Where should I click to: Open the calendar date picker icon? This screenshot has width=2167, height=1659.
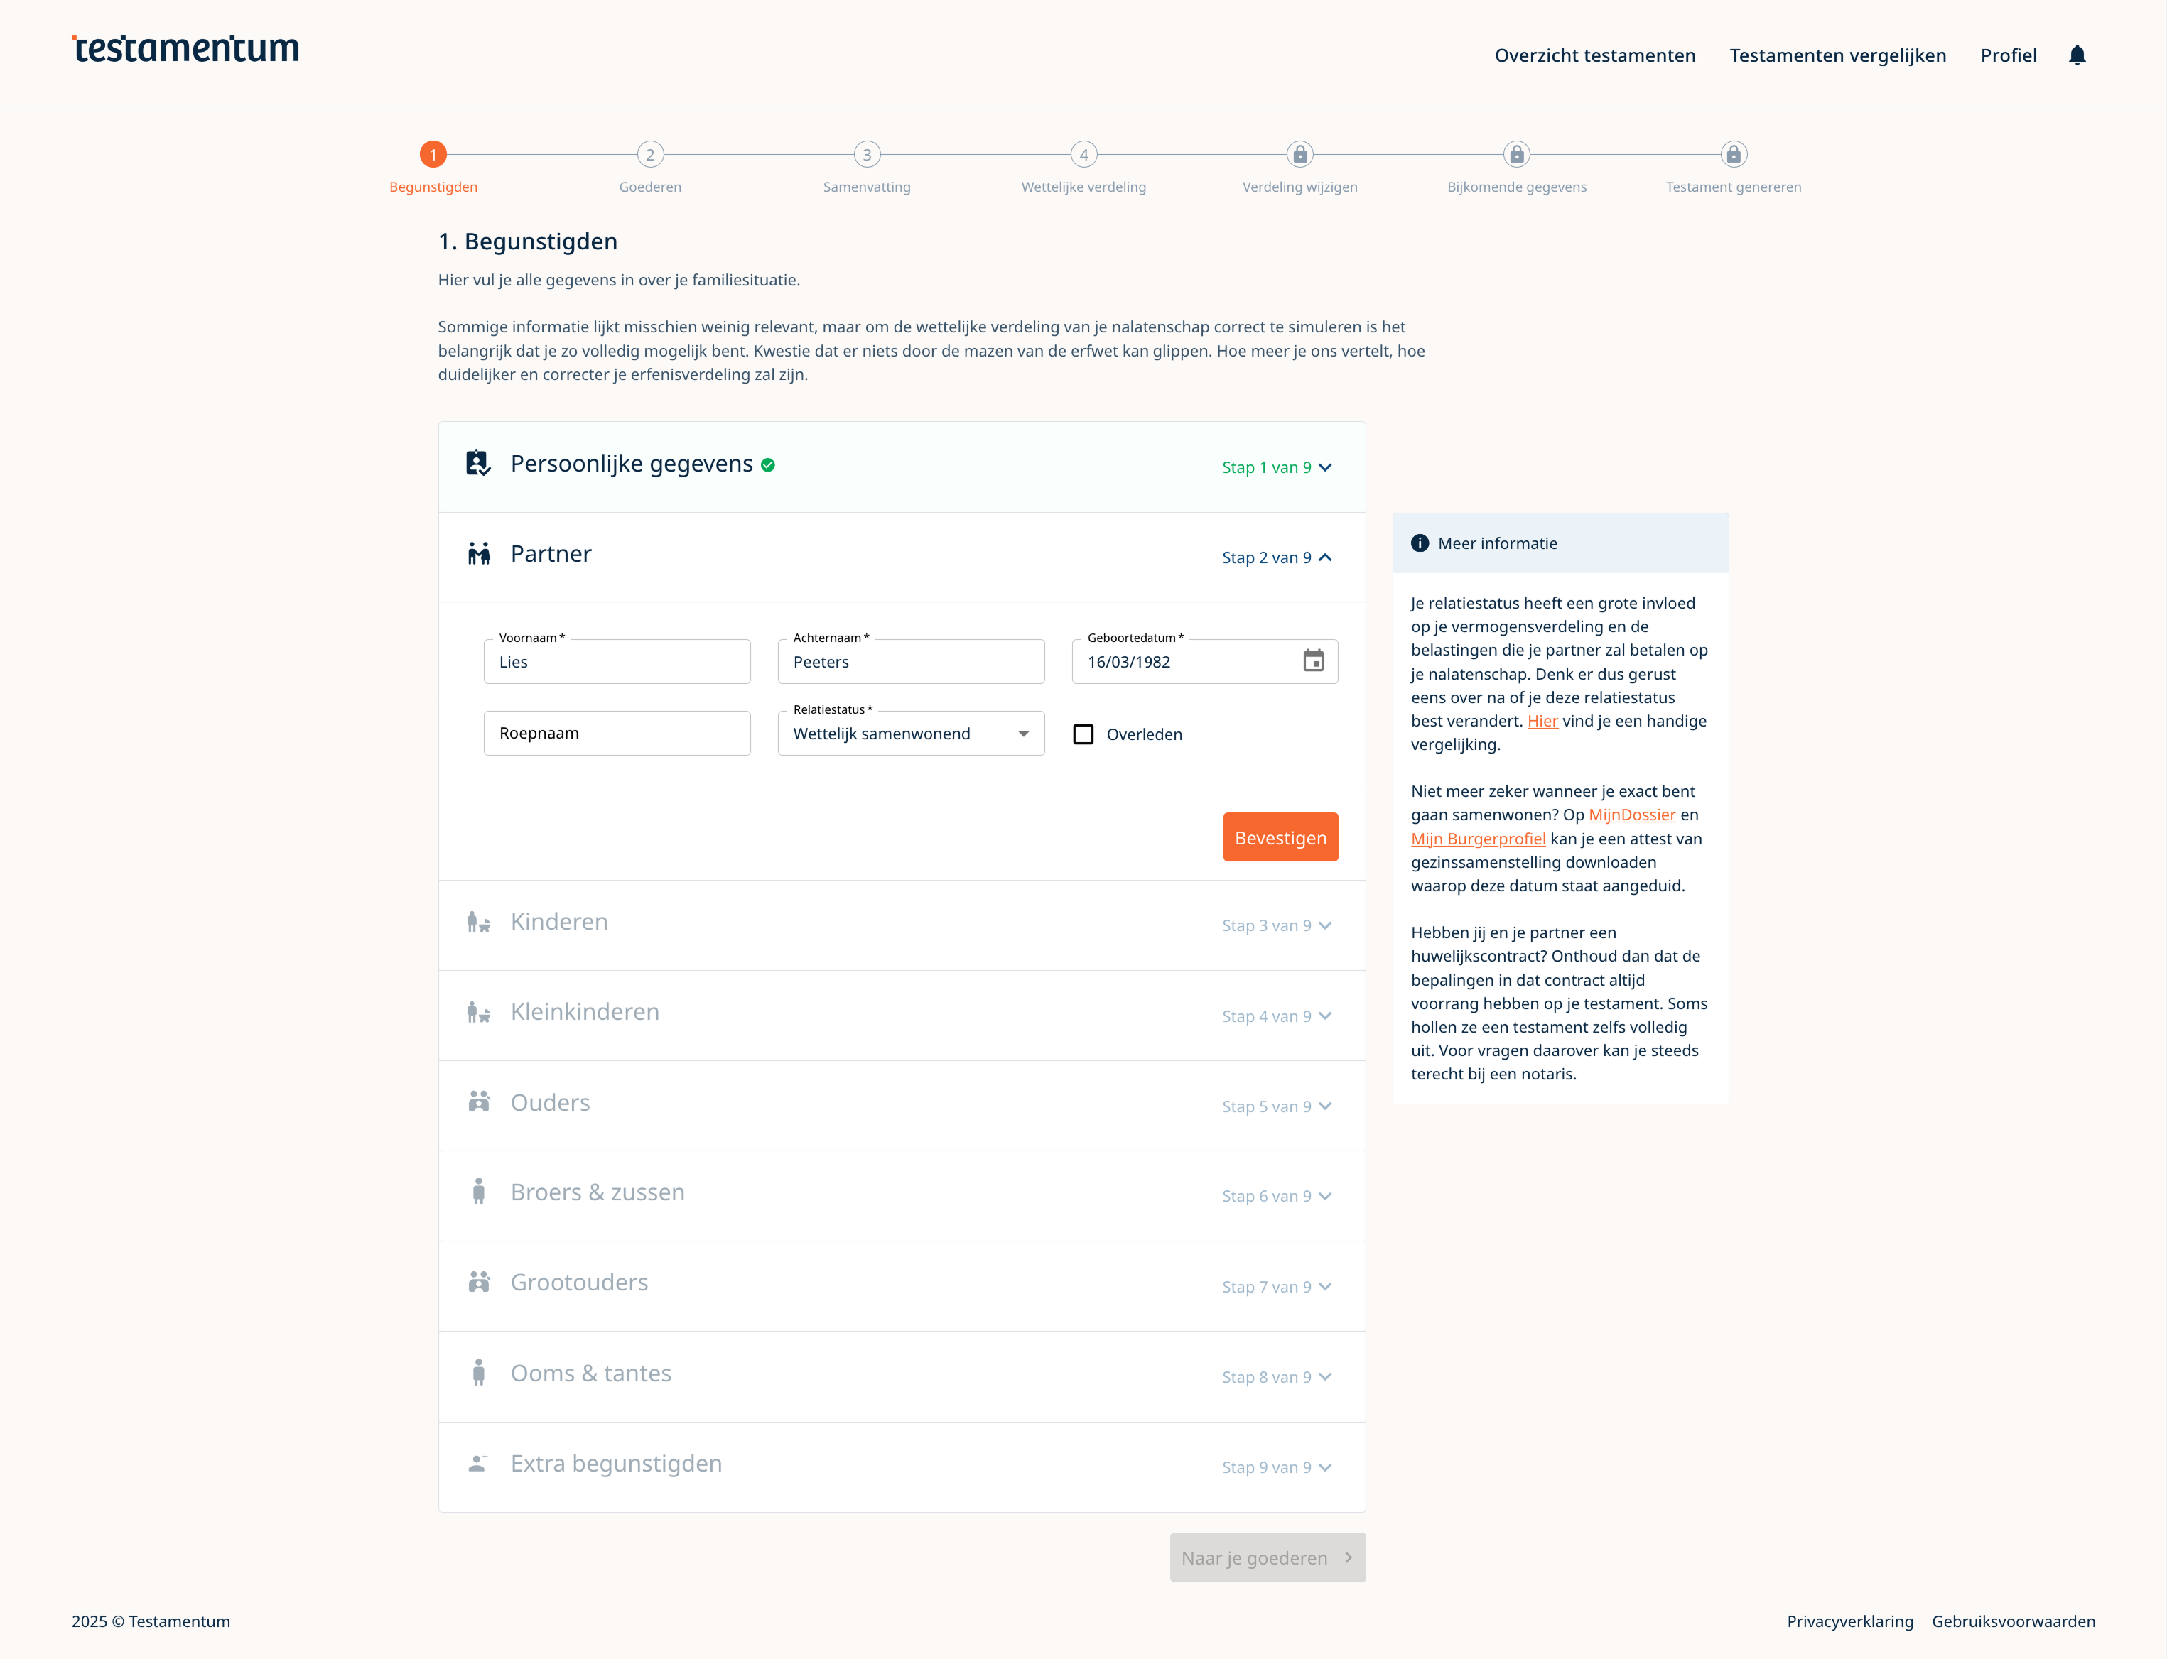click(1313, 660)
